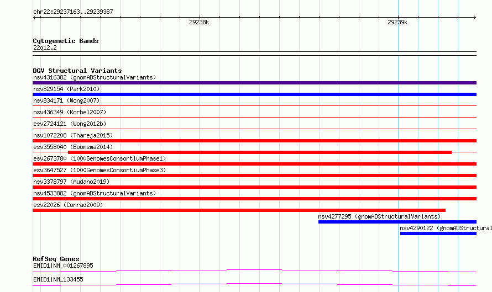The image size is (492, 292).
Task: Click the right arrow of the ruler
Action: pos(474,18)
